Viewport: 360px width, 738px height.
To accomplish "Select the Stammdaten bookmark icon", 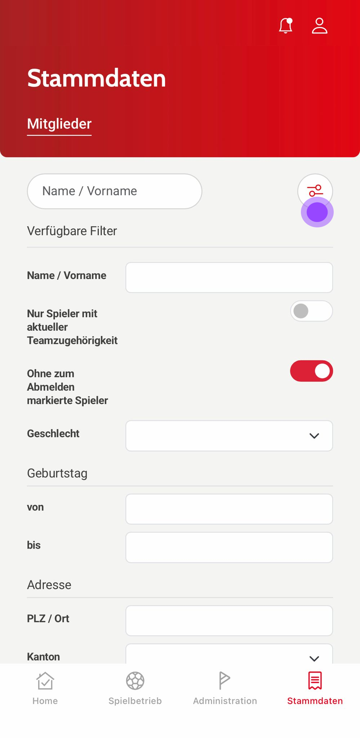I will (x=315, y=681).
